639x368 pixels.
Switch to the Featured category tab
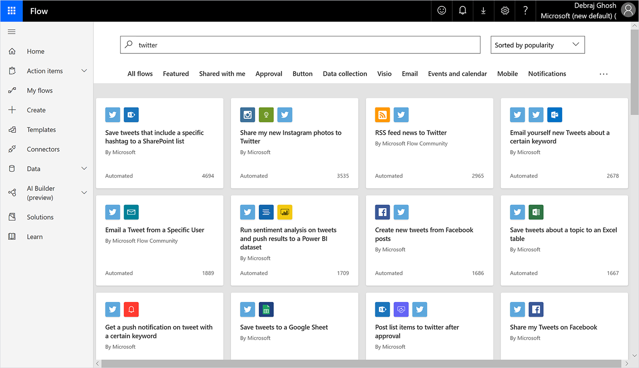(176, 74)
